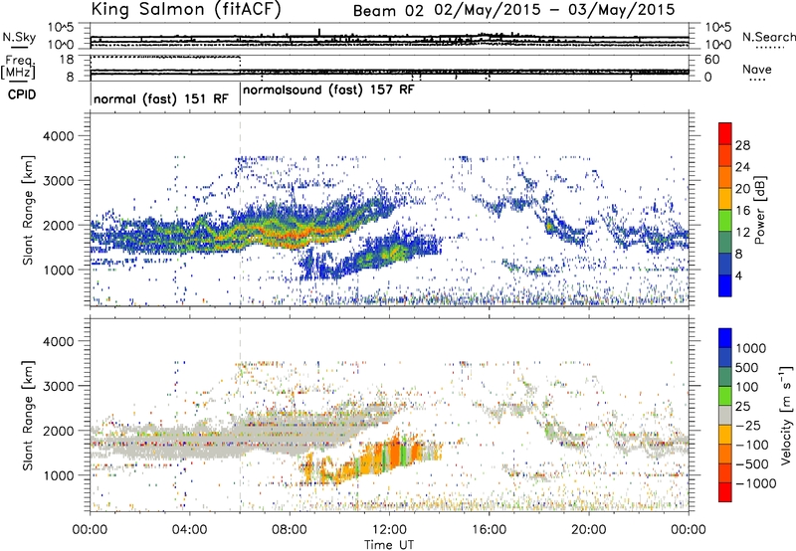Click the 1000 tick on Velocity colorbar

click(x=750, y=348)
